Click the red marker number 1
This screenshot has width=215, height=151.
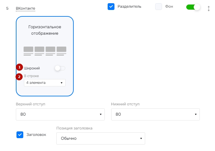point(19,67)
